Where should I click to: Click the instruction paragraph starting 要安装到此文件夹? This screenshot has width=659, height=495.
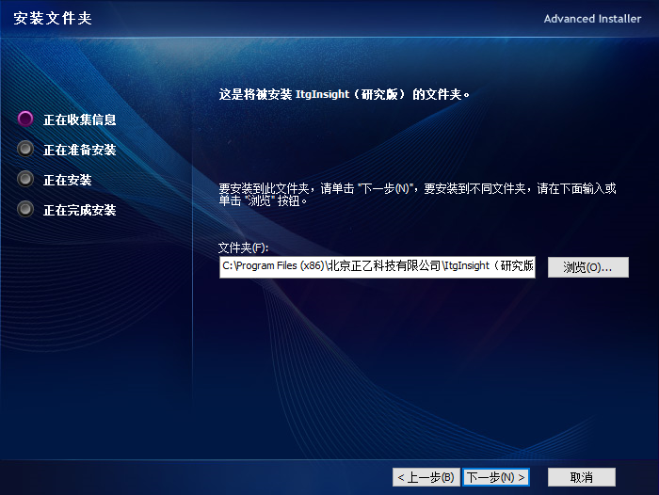point(417,195)
